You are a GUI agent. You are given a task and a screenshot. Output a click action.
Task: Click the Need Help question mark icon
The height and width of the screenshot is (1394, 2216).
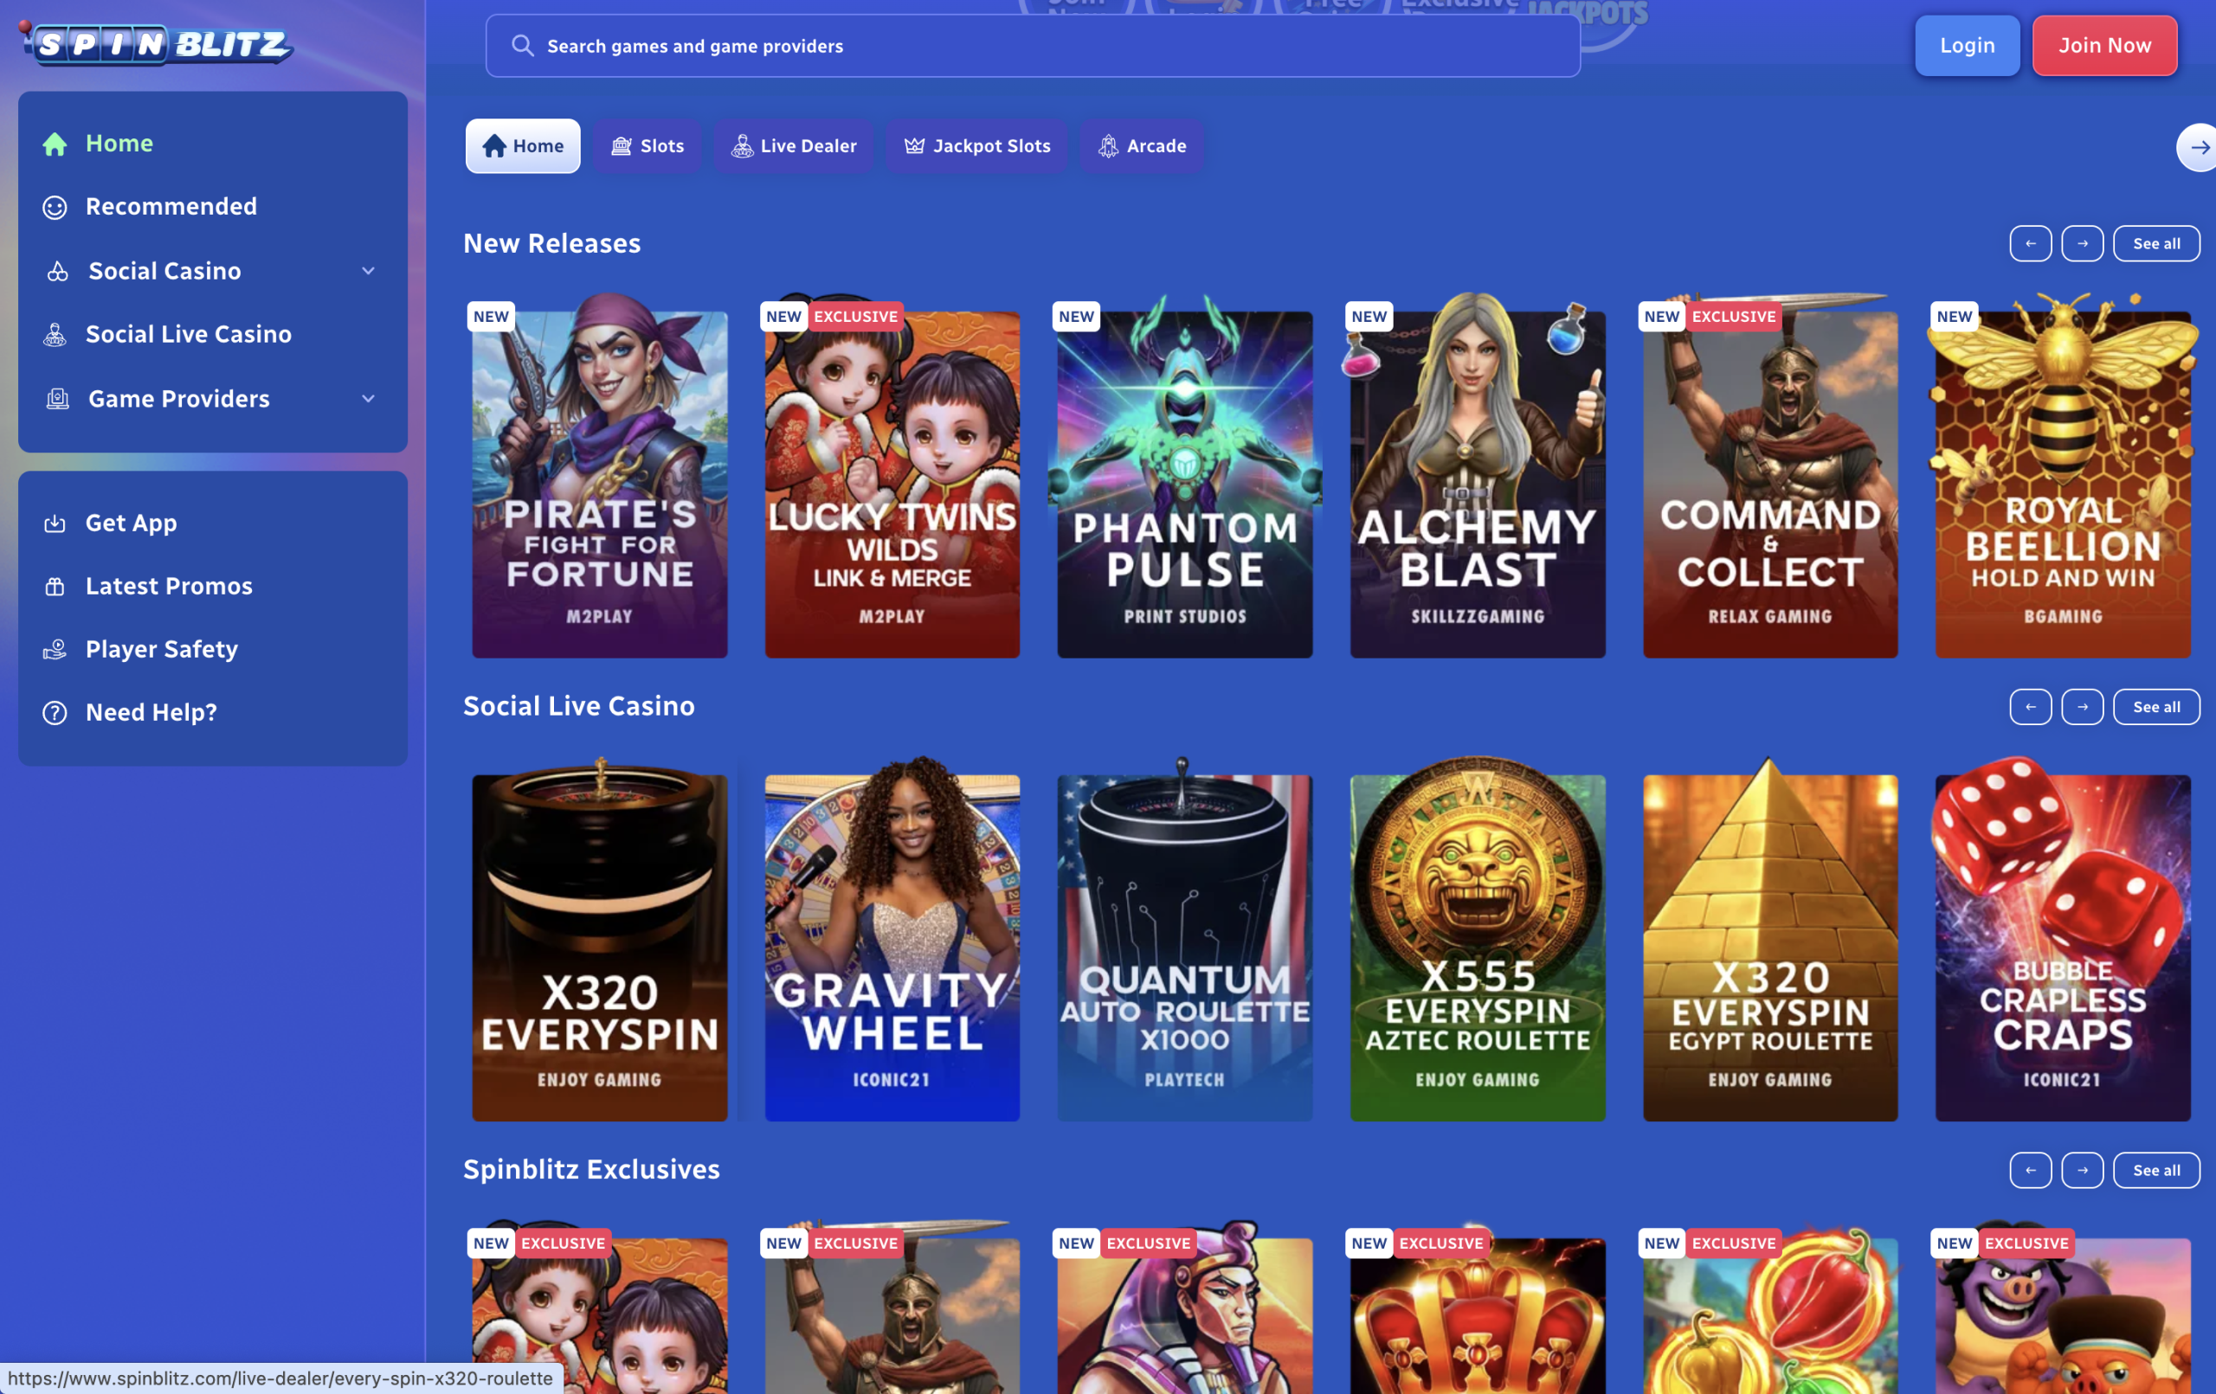coord(55,712)
